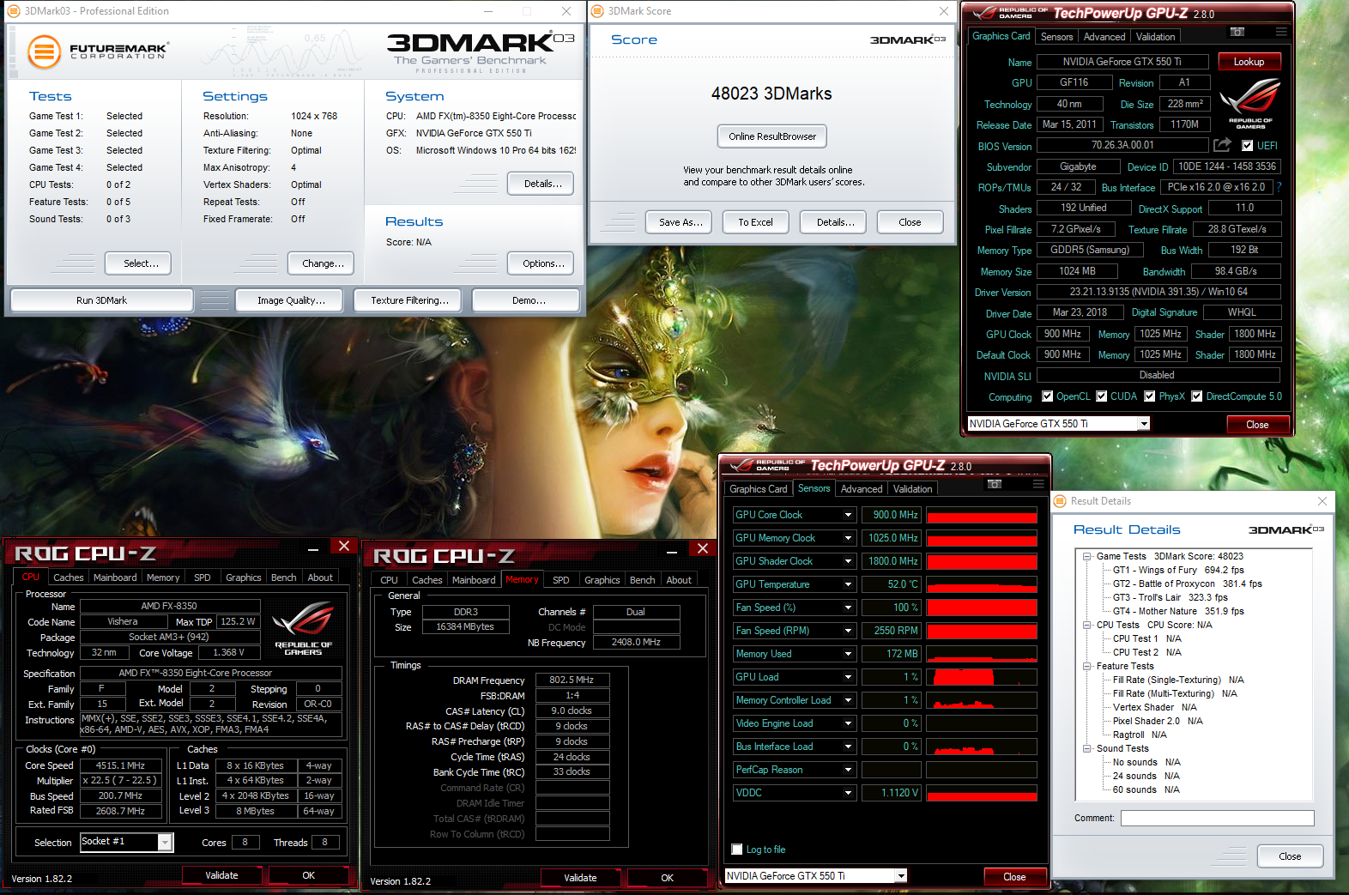Click the To Excel button
This screenshot has width=1349, height=895.
tap(755, 222)
